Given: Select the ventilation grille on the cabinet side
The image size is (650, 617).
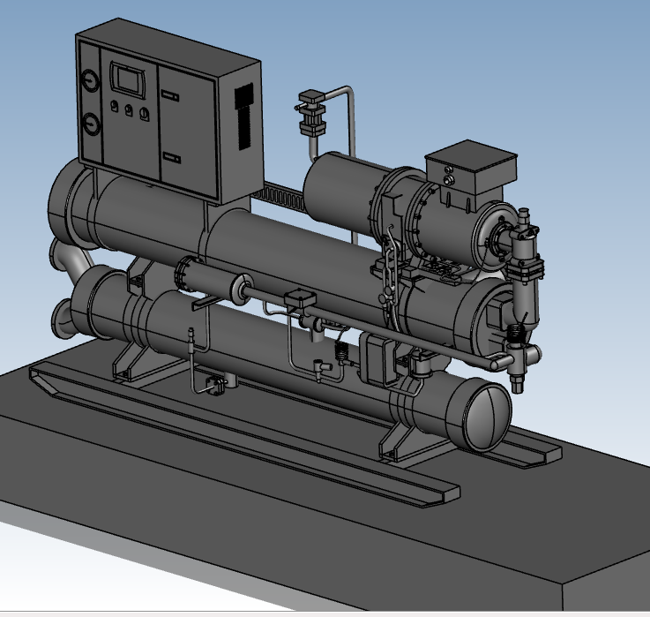Looking at the screenshot, I should click(244, 116).
